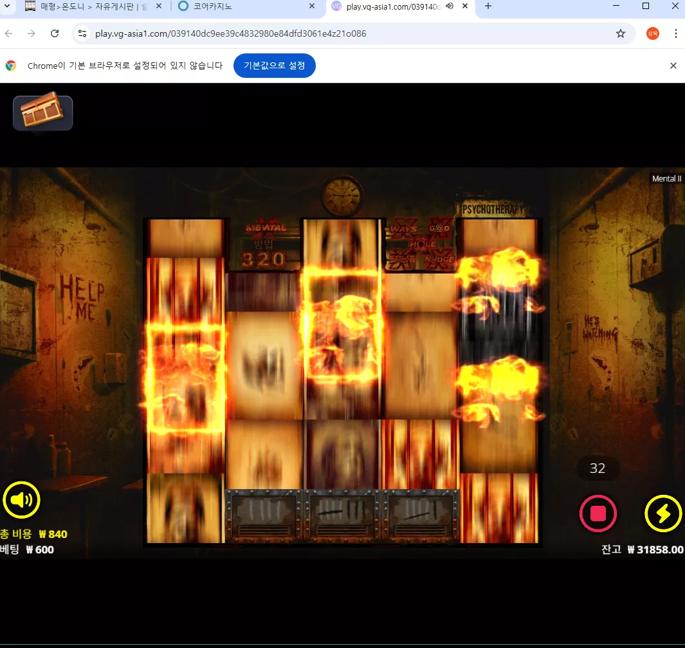Close the 매형>온도니 tab
The image size is (685, 648).
click(x=159, y=6)
